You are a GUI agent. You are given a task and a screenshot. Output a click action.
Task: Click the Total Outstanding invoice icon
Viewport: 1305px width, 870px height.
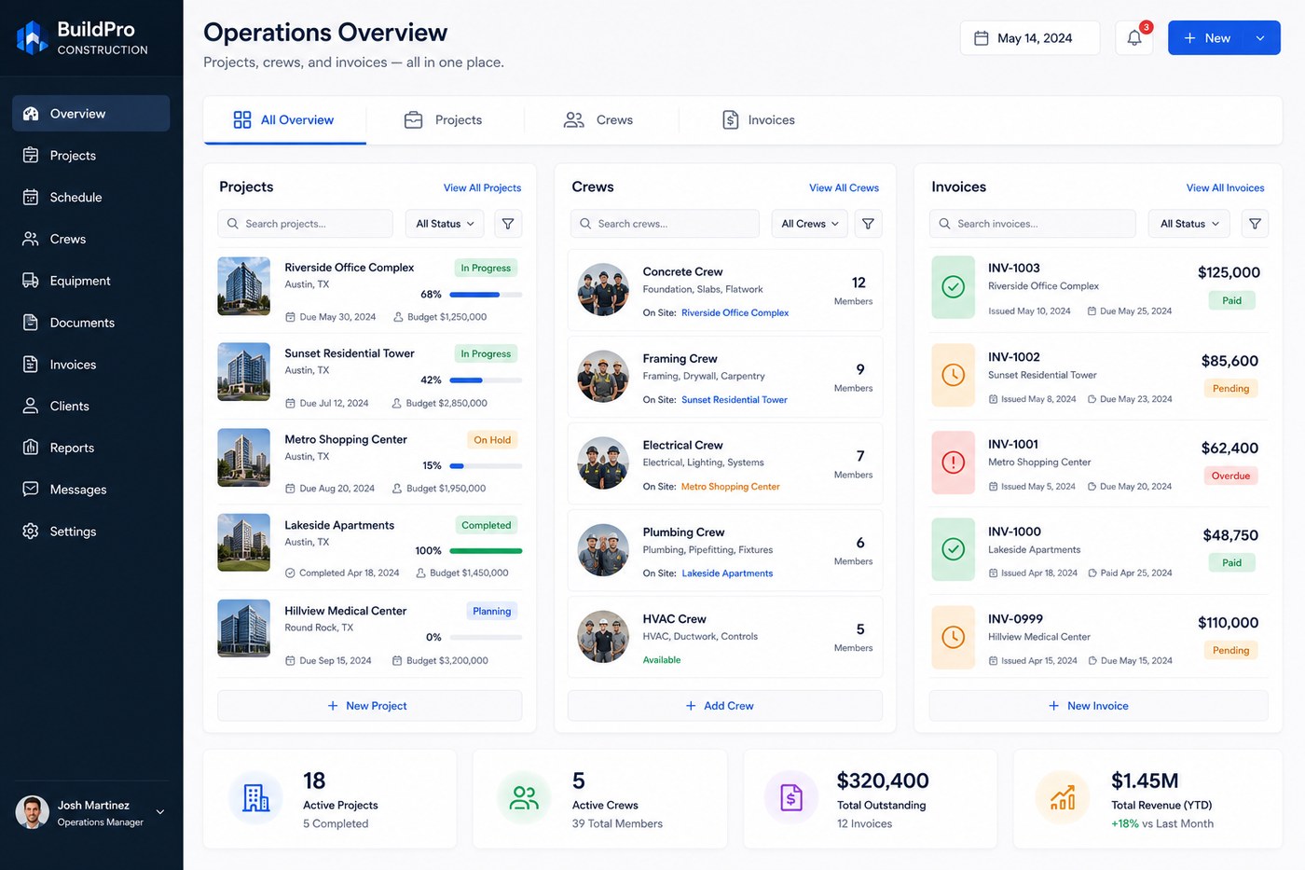pyautogui.click(x=791, y=798)
